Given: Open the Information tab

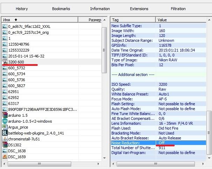Looking at the screenshot, I should [100, 9].
